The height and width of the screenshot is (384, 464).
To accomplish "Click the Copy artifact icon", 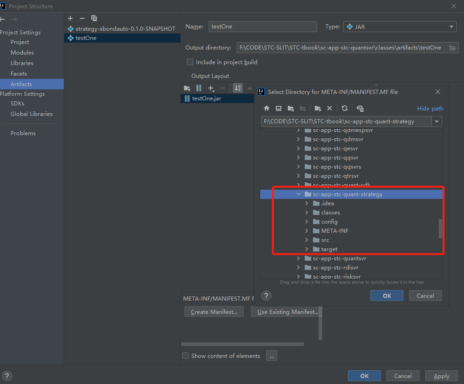I will click(x=94, y=18).
